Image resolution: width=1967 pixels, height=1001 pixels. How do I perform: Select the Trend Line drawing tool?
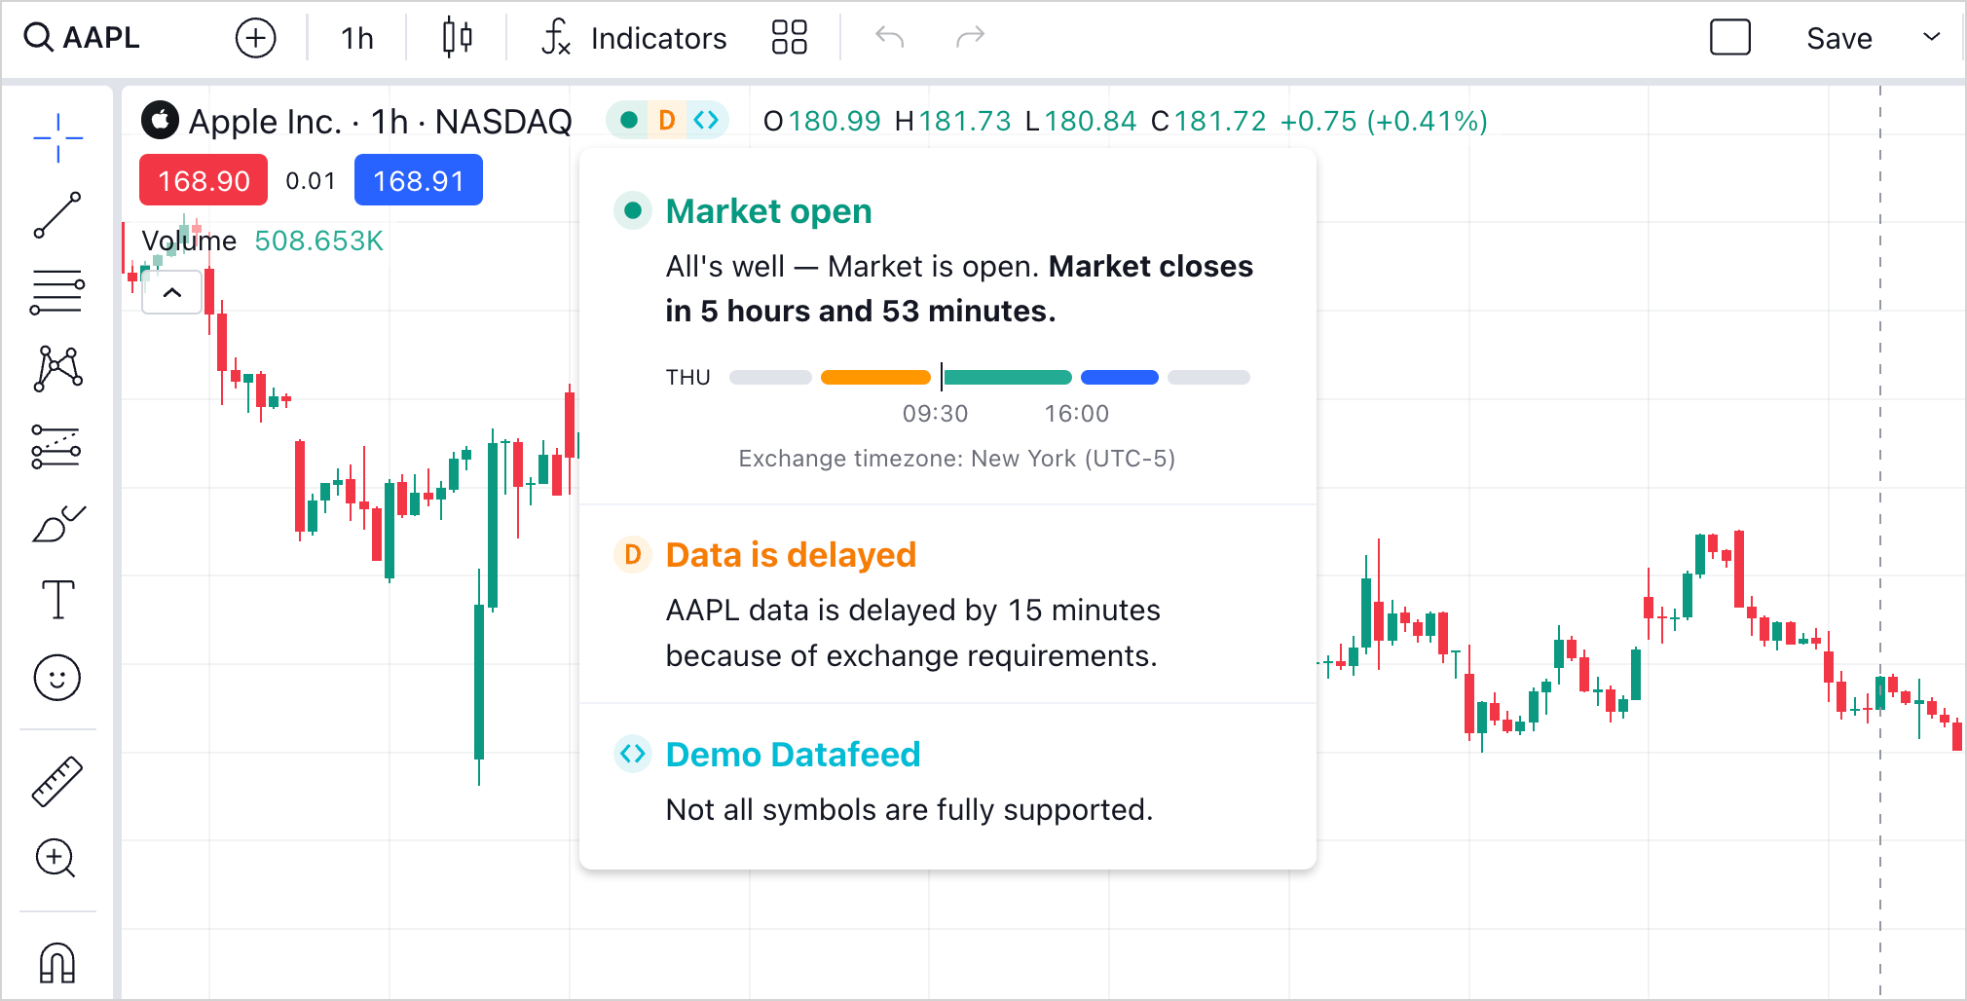[57, 213]
